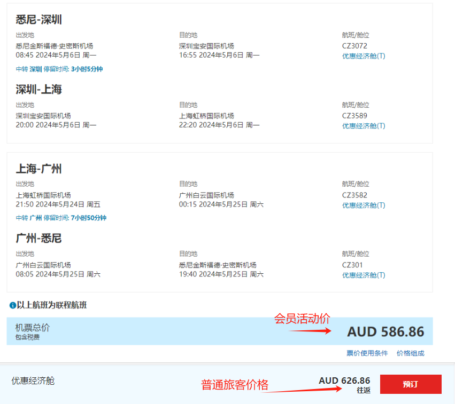Click the 机票总价 label in blue bar
The height and width of the screenshot is (404, 455).
(x=32, y=328)
